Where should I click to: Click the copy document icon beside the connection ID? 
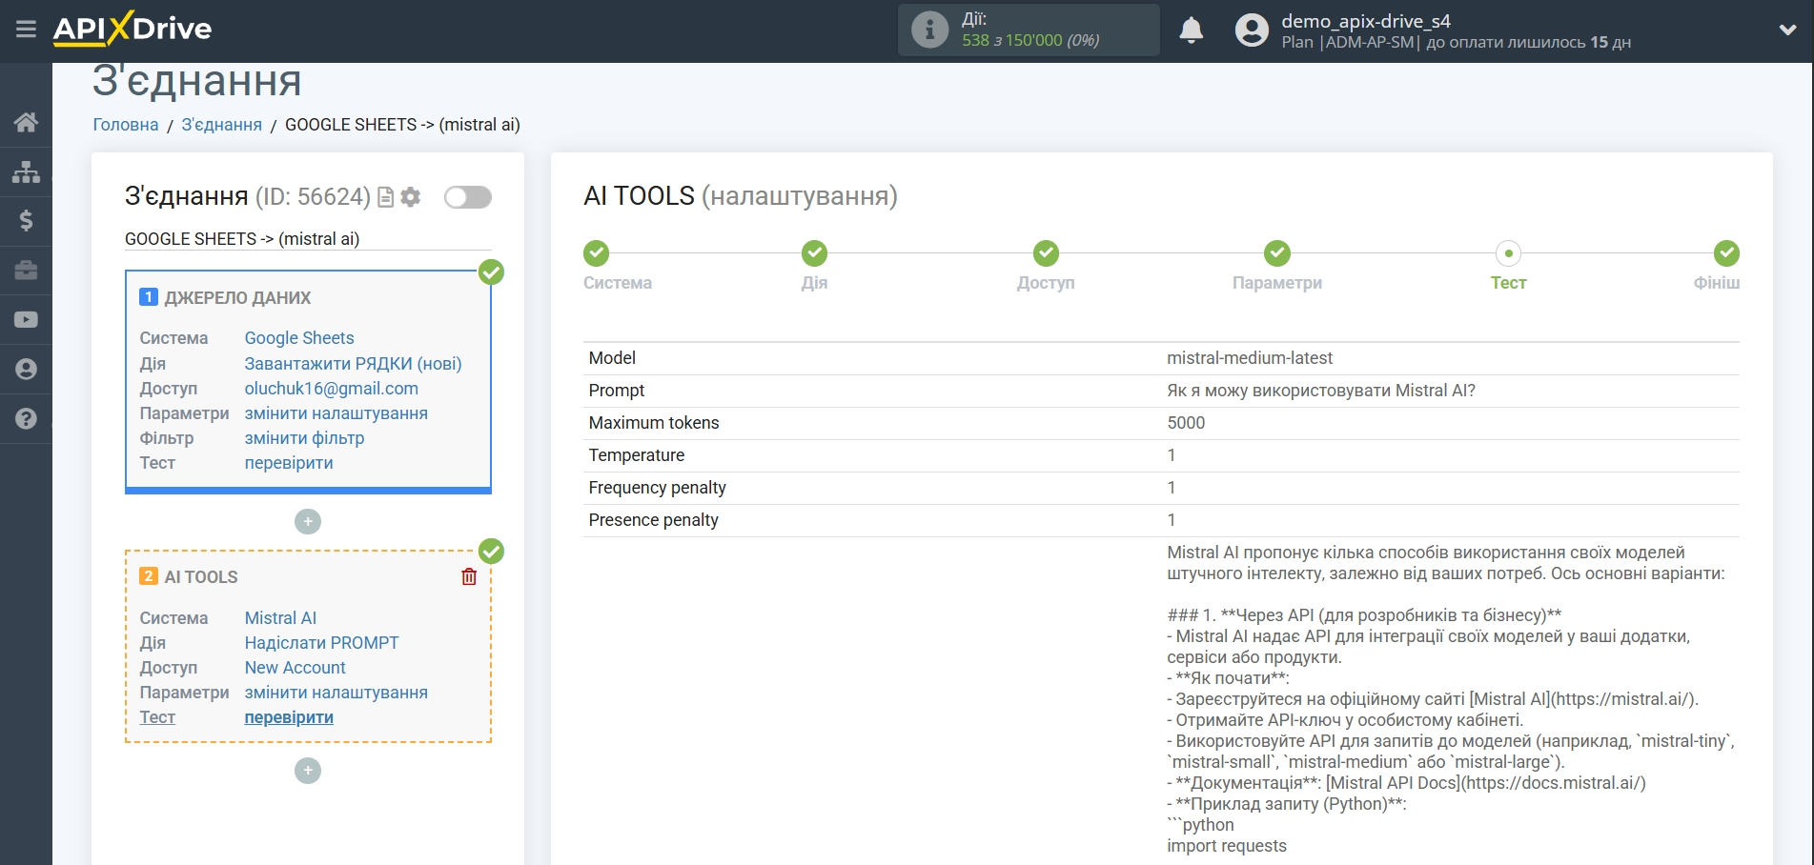tap(386, 197)
